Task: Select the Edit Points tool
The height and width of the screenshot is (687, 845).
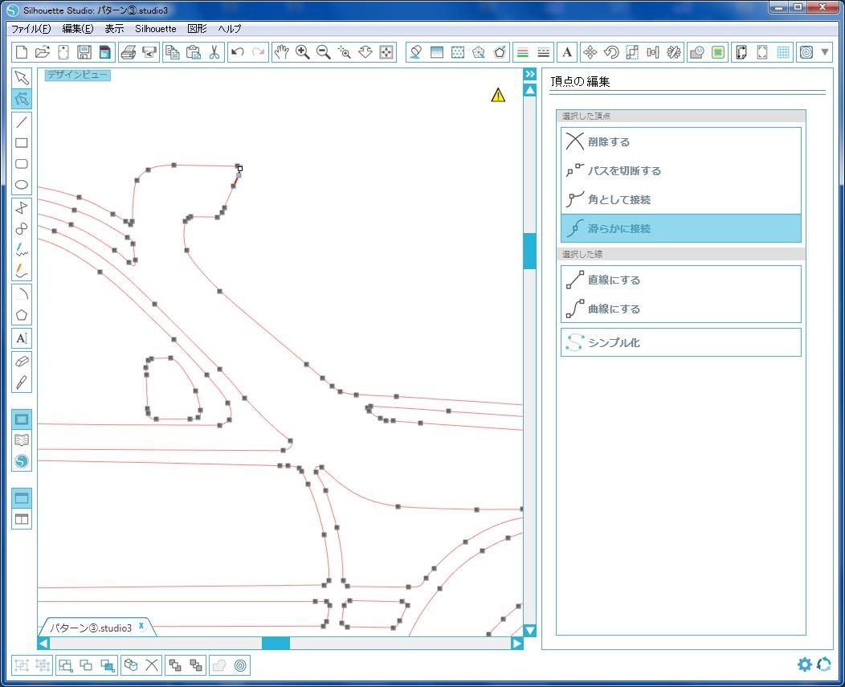Action: pyautogui.click(x=22, y=99)
